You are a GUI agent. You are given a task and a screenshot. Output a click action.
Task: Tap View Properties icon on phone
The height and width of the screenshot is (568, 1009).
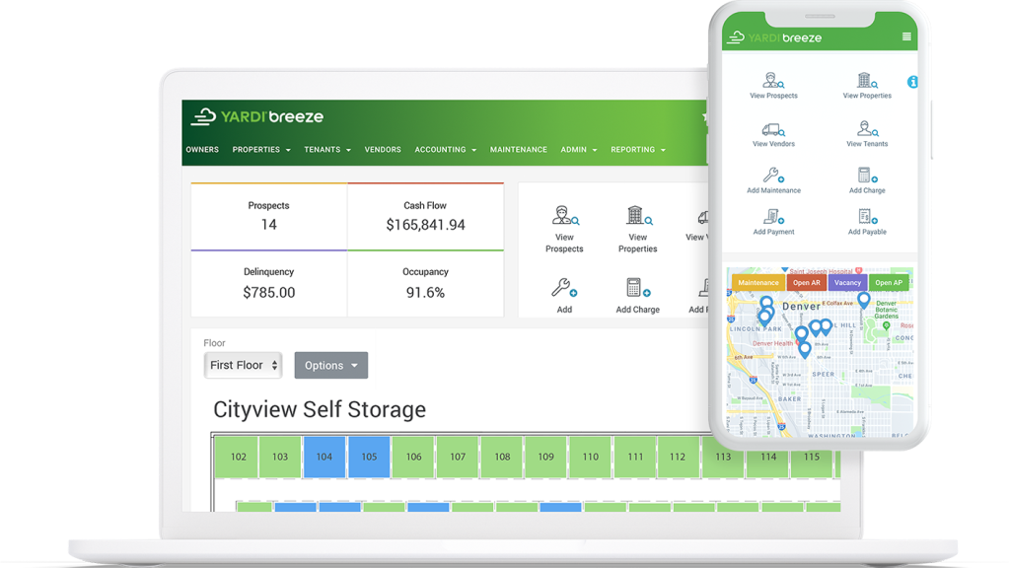[x=867, y=81]
